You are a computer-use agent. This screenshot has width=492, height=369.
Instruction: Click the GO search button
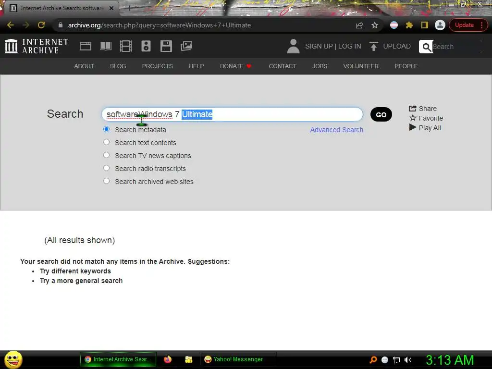pos(381,114)
